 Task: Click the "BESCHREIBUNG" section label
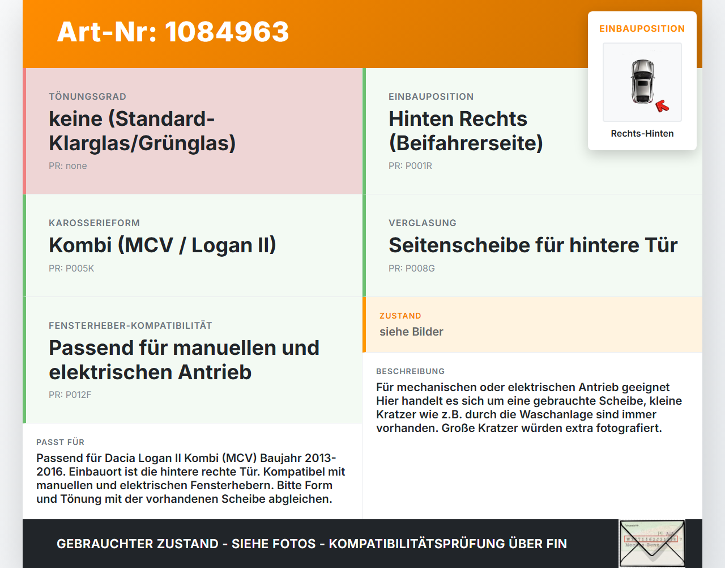(411, 371)
